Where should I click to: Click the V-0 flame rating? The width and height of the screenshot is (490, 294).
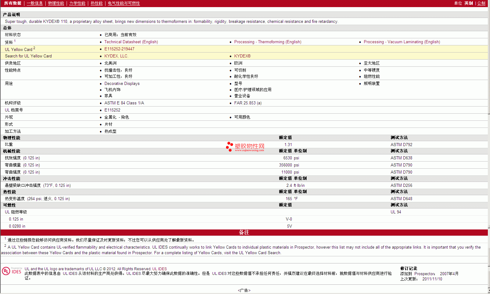[x=289, y=219]
